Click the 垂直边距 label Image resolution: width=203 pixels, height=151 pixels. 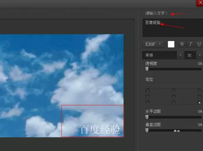point(153,125)
